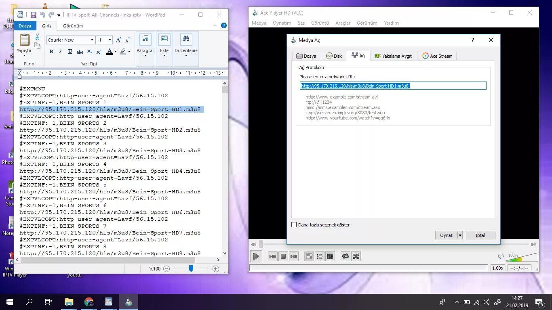Click the Bein-Sport-HD2.m3u8 URL line
Image resolution: width=552 pixels, height=310 pixels.
point(110,130)
